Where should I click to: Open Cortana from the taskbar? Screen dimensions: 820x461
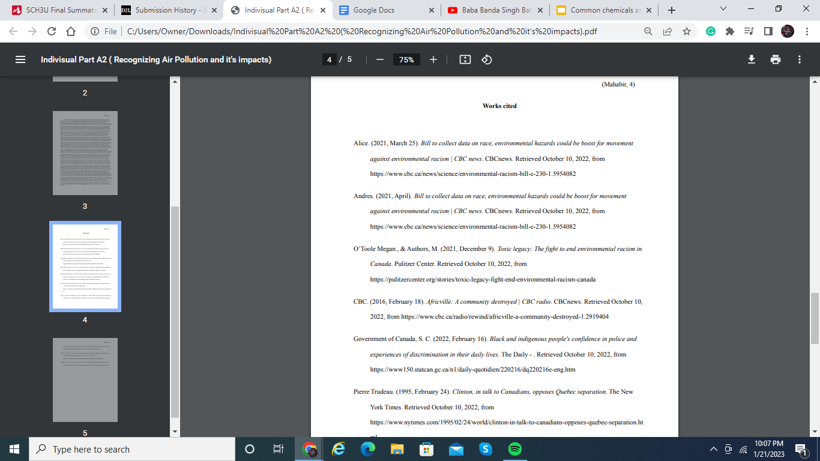click(x=250, y=449)
